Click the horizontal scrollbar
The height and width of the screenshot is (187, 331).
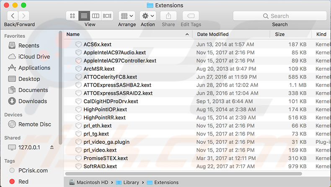point(184,174)
